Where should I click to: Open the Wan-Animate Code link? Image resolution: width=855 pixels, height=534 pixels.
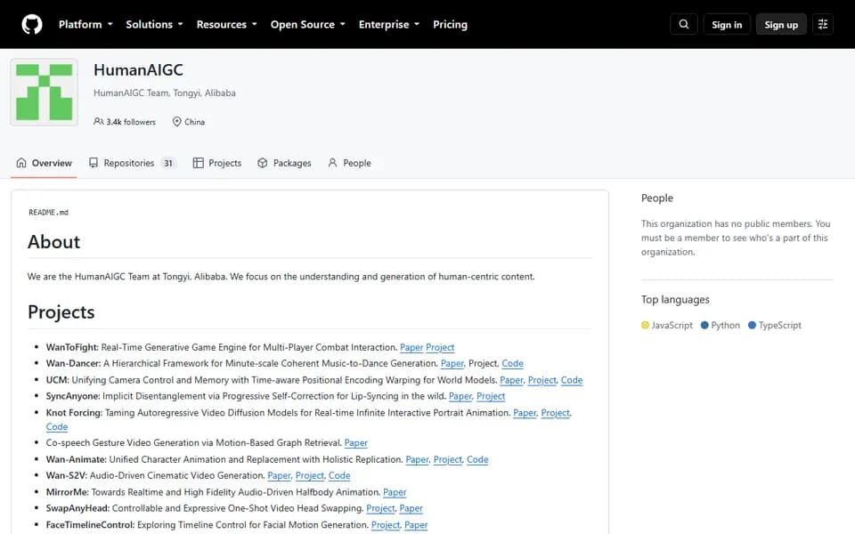tap(477, 459)
